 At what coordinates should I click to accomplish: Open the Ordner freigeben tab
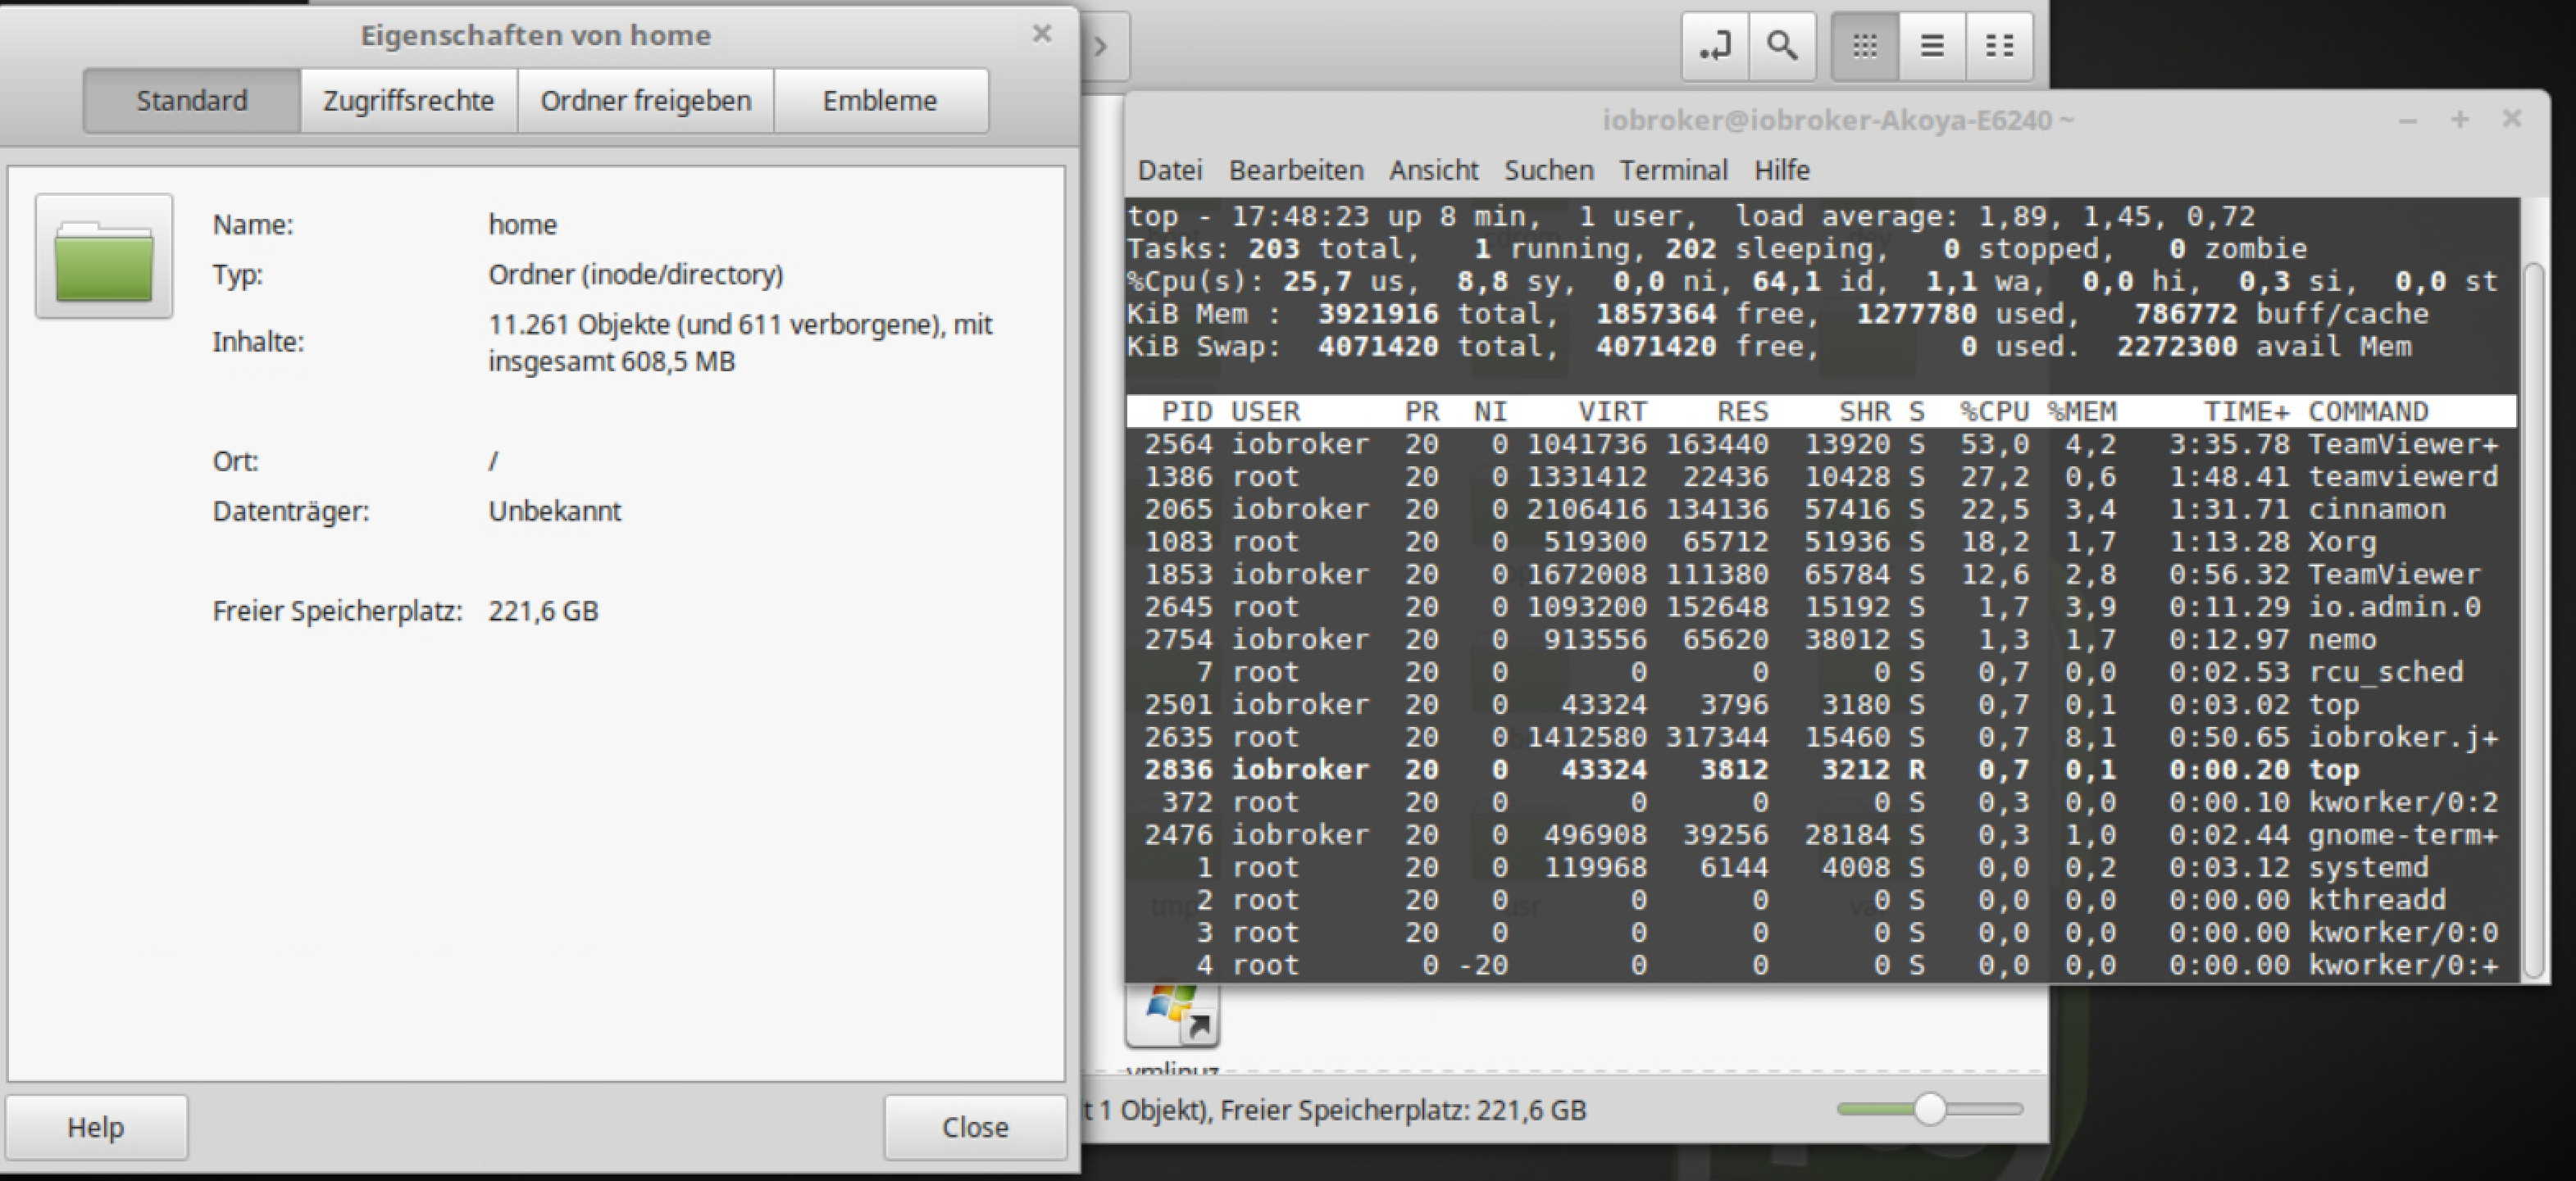646,101
